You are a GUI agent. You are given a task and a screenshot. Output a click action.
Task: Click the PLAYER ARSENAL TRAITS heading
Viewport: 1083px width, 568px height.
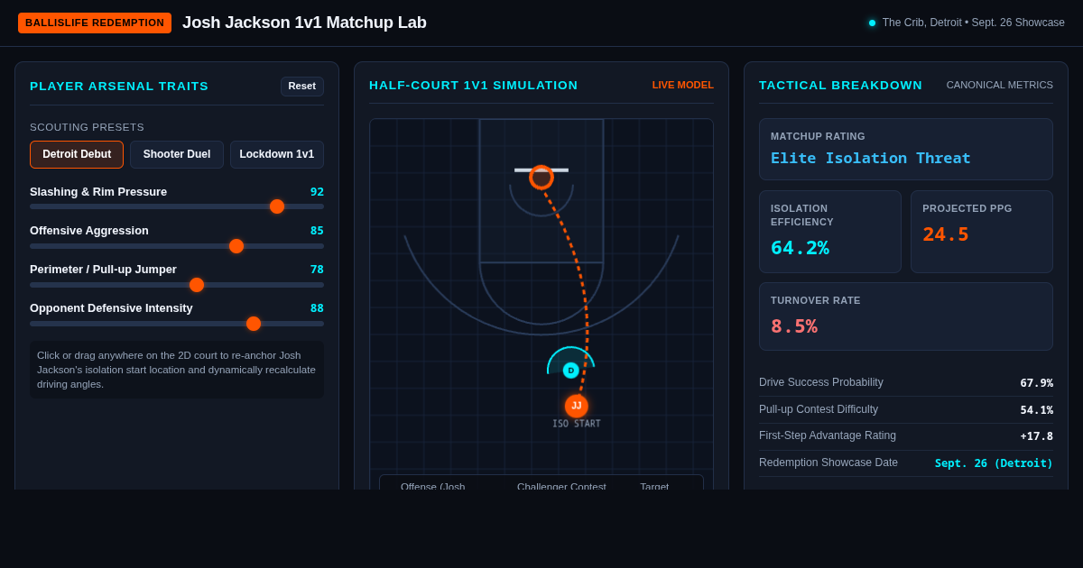pyautogui.click(x=119, y=86)
